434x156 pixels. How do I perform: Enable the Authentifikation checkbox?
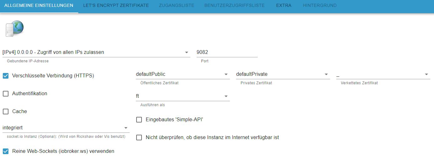pos(6,94)
